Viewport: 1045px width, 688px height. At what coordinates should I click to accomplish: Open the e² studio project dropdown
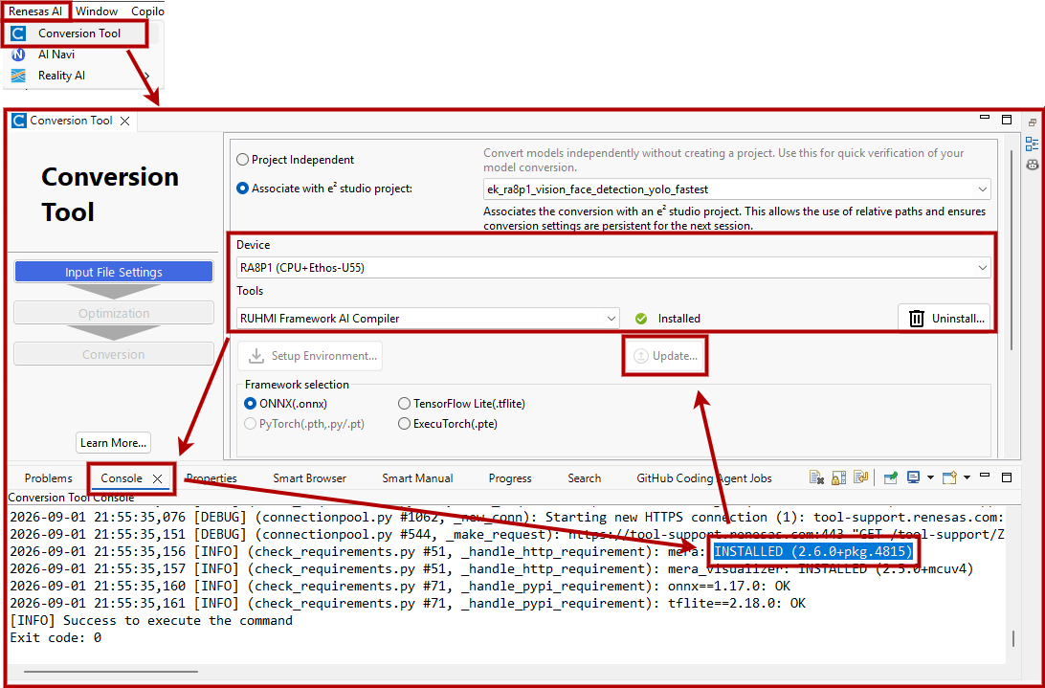tap(737, 189)
